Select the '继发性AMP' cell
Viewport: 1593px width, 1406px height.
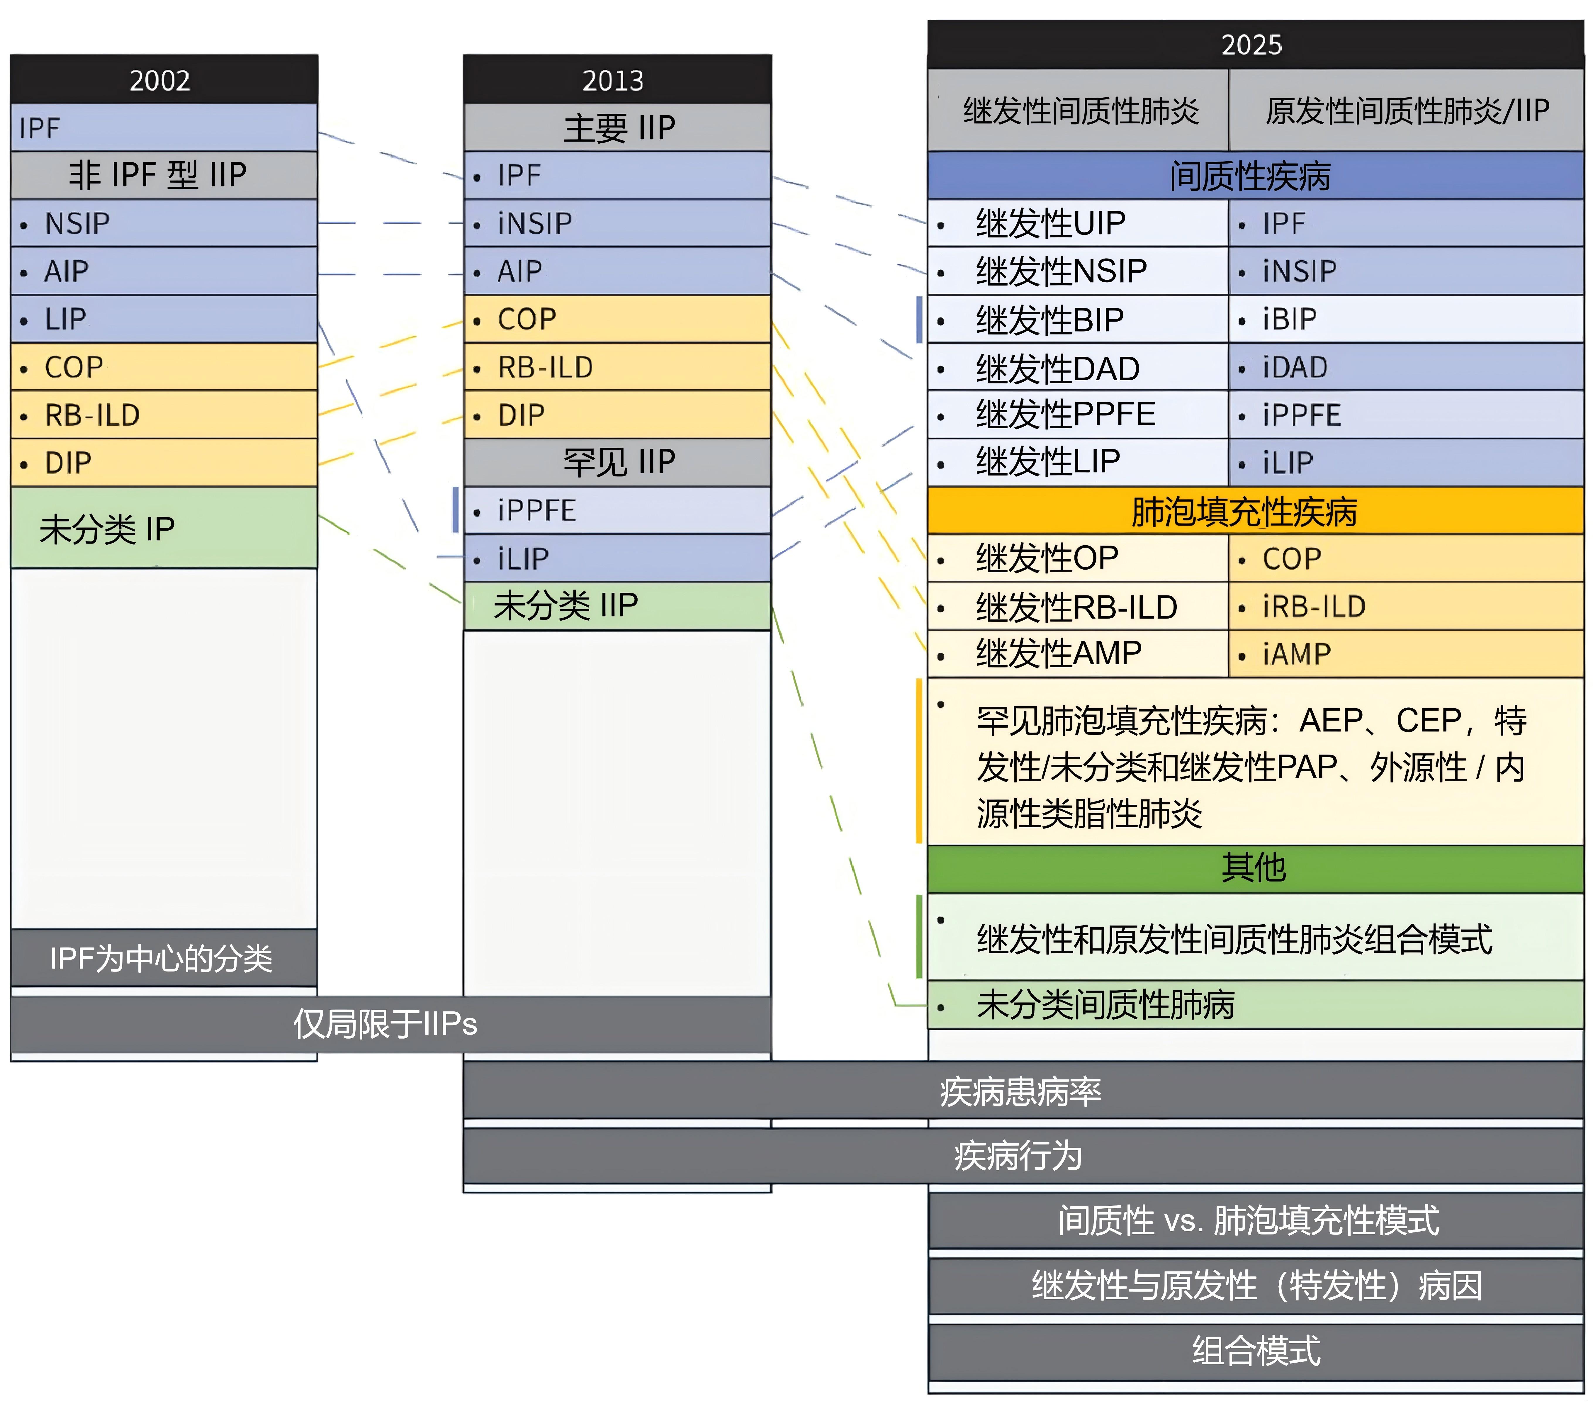1079,654
